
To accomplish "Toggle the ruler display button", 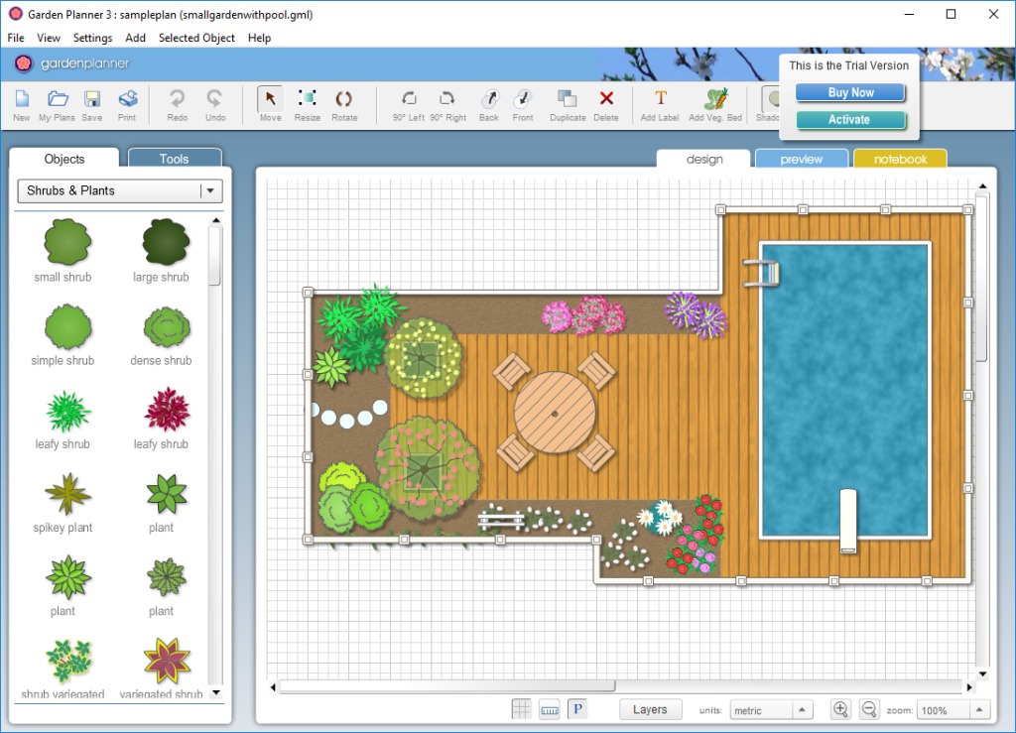I will [549, 709].
